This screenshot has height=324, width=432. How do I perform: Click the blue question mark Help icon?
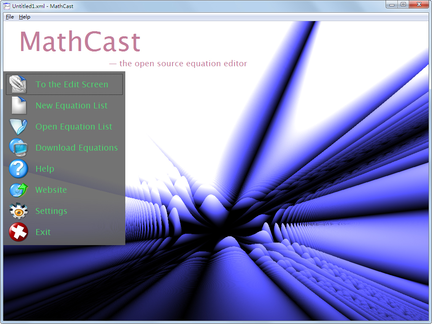[x=18, y=169]
